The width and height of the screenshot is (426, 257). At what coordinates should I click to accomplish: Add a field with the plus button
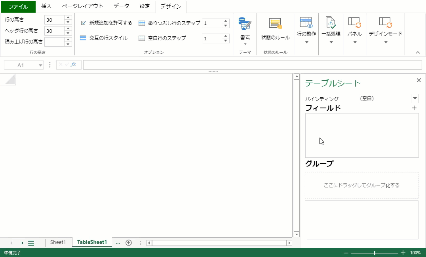[x=414, y=108]
